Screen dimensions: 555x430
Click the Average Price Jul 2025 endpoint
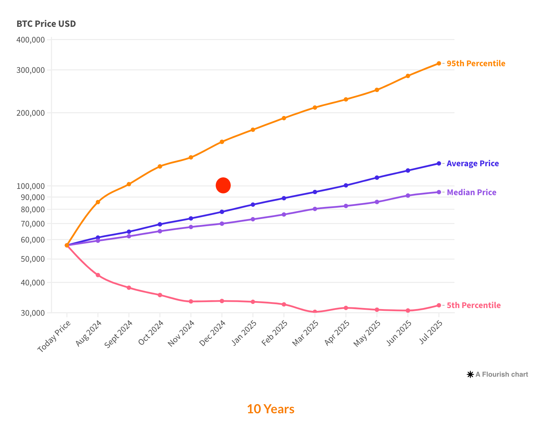click(439, 163)
